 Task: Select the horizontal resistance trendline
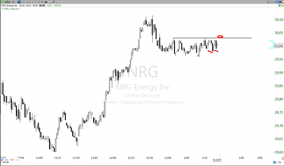click(212, 38)
